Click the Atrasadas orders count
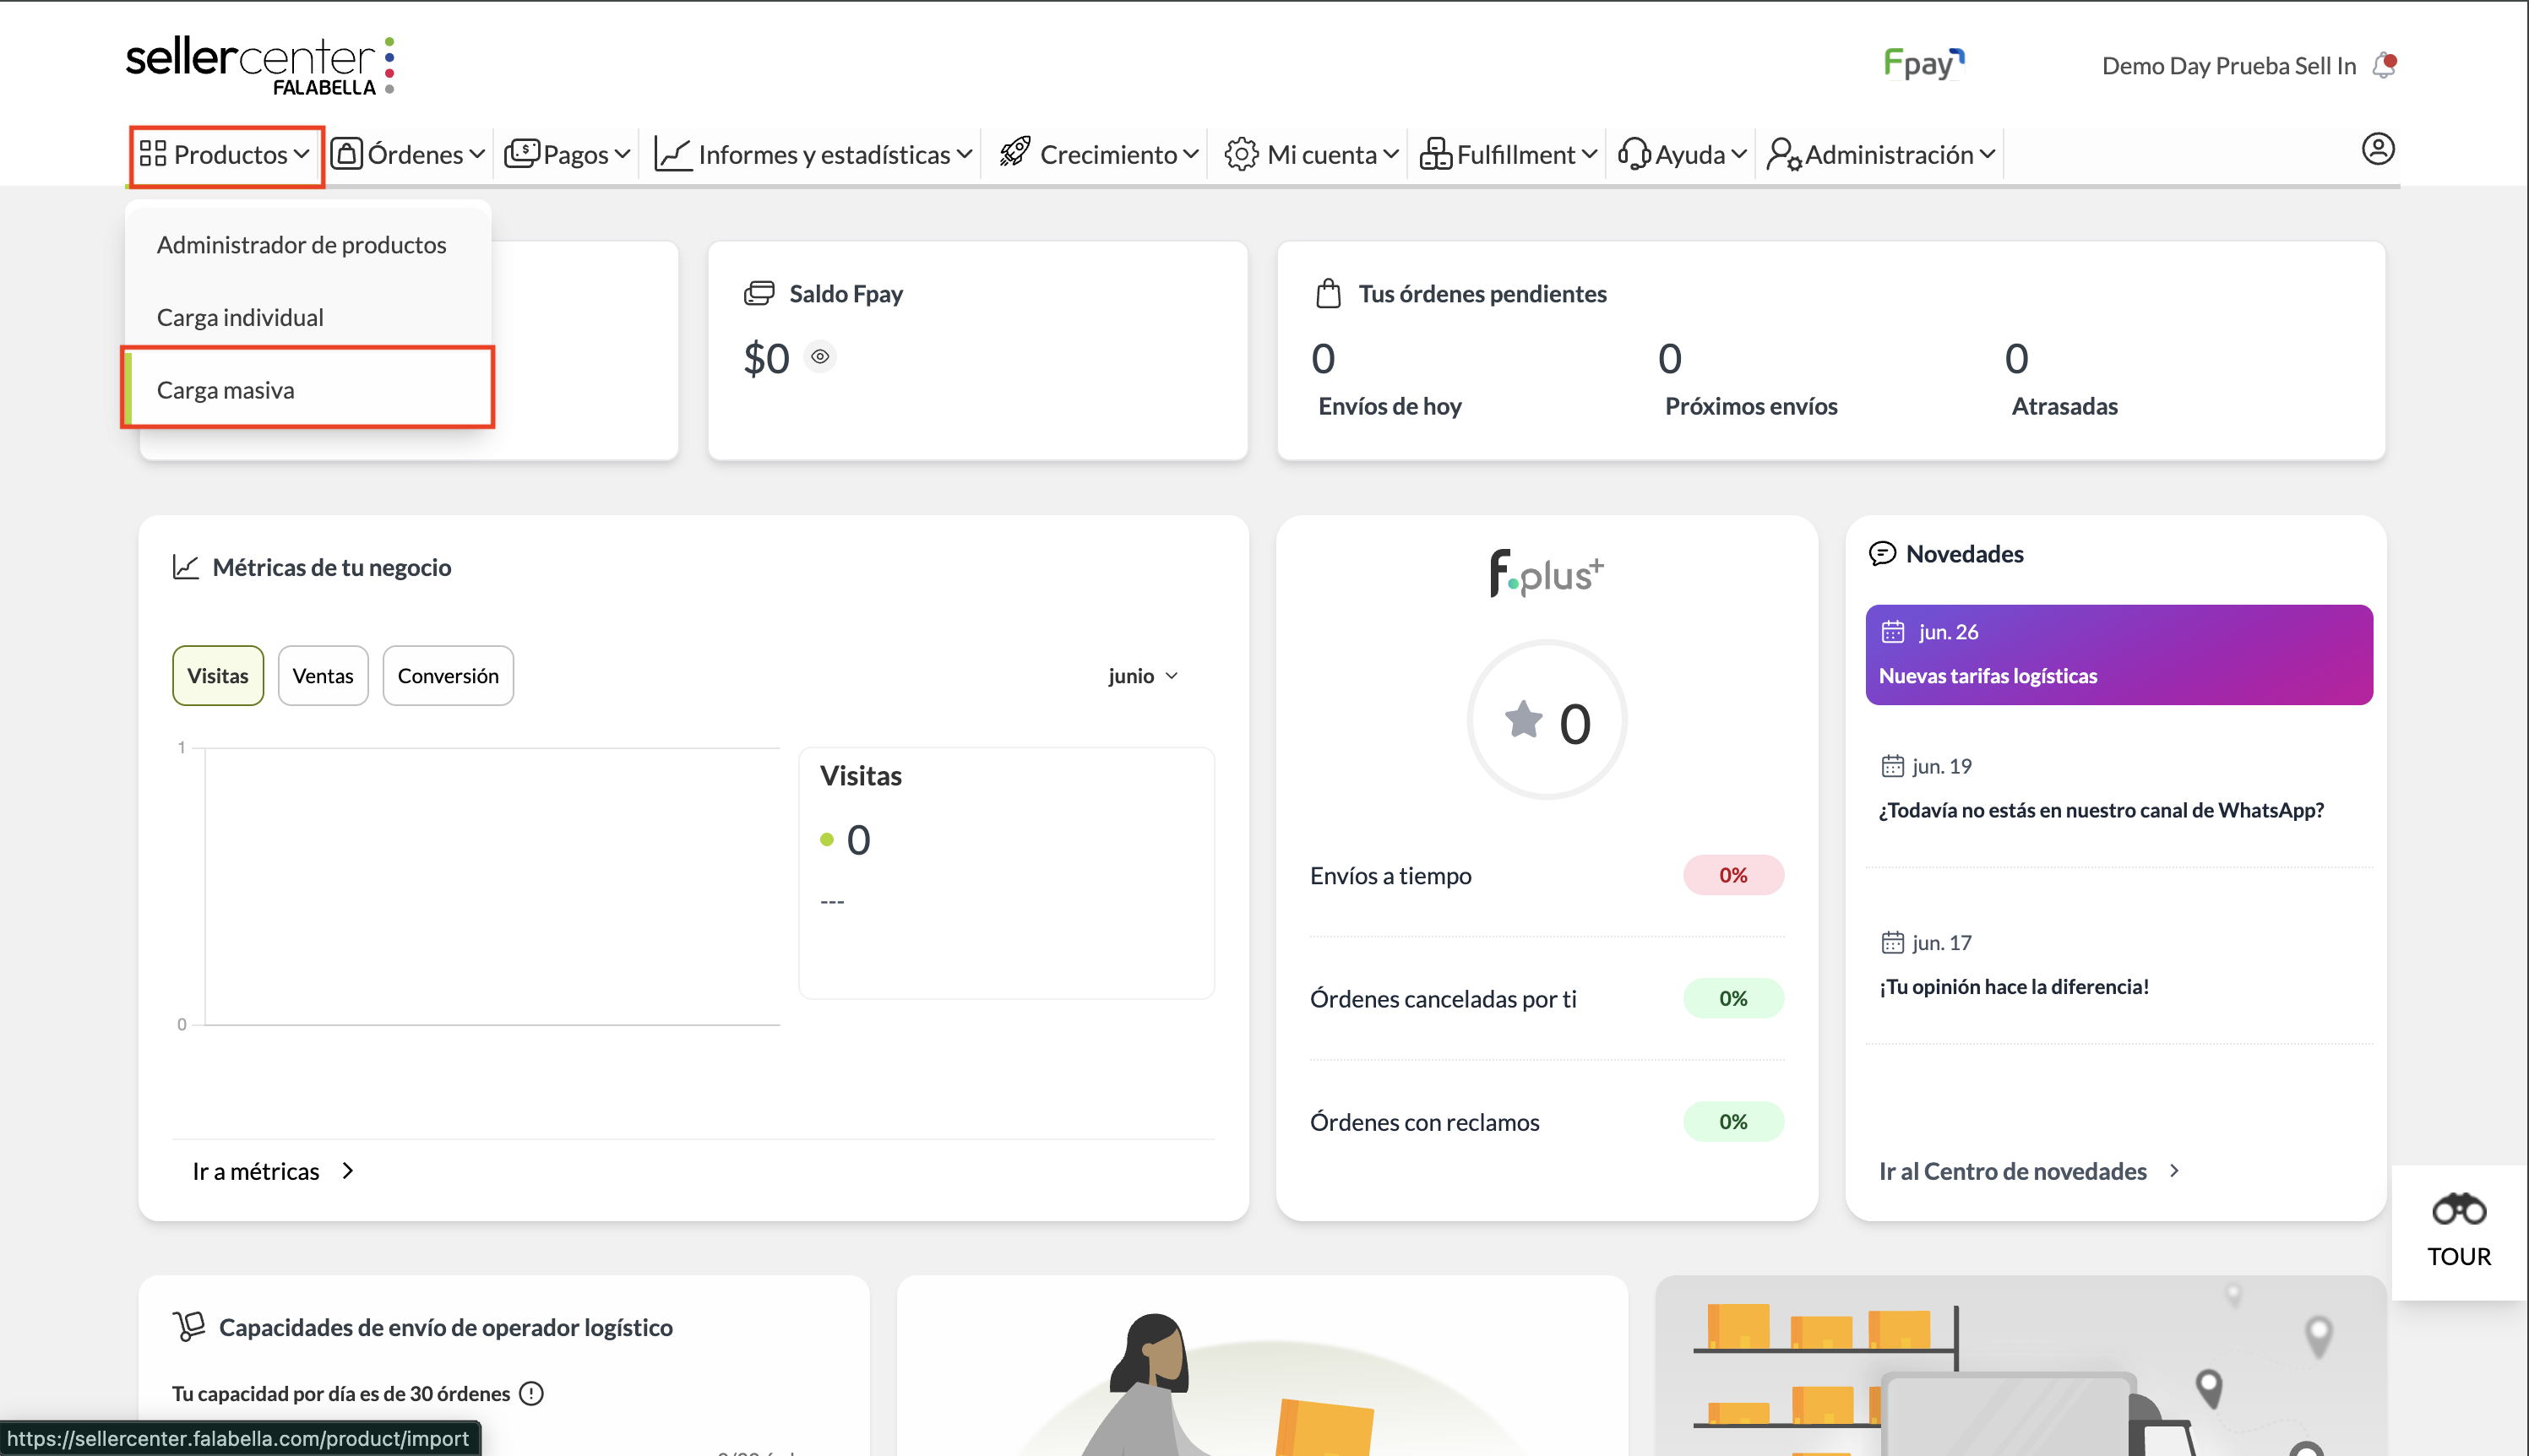Viewport: 2529px width, 1456px height. click(2016, 358)
